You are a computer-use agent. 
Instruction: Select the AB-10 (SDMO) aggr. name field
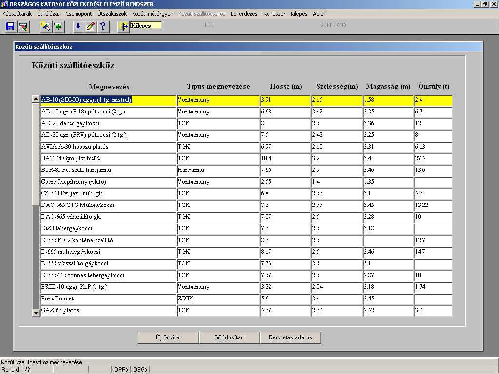[x=109, y=100]
